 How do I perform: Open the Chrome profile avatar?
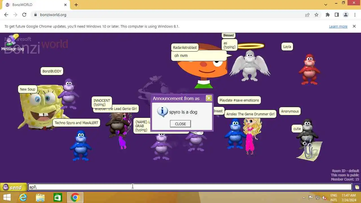click(346, 15)
